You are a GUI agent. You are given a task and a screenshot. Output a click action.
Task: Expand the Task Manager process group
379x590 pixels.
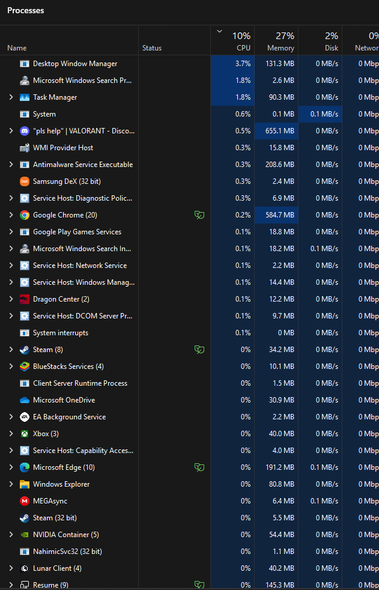click(x=11, y=97)
